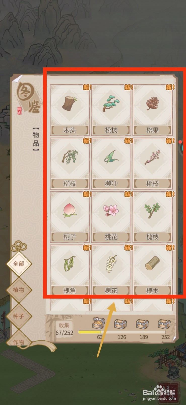
Task: Switch to the 植物 plants tab
Action: click(x=19, y=290)
